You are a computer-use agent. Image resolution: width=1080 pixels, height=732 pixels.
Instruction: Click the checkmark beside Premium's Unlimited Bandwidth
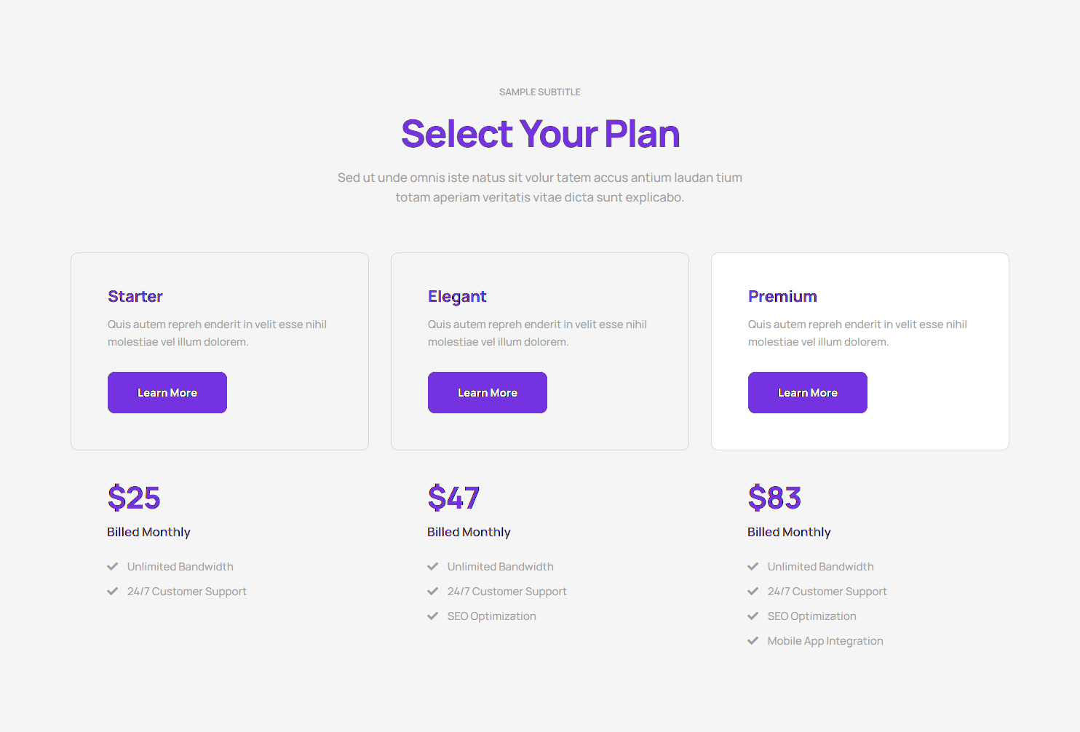[x=753, y=567]
